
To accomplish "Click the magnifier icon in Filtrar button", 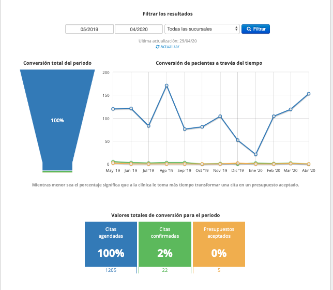I will 249,29.
